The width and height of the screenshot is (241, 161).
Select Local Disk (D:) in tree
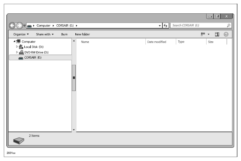pyautogui.click(x=34, y=47)
